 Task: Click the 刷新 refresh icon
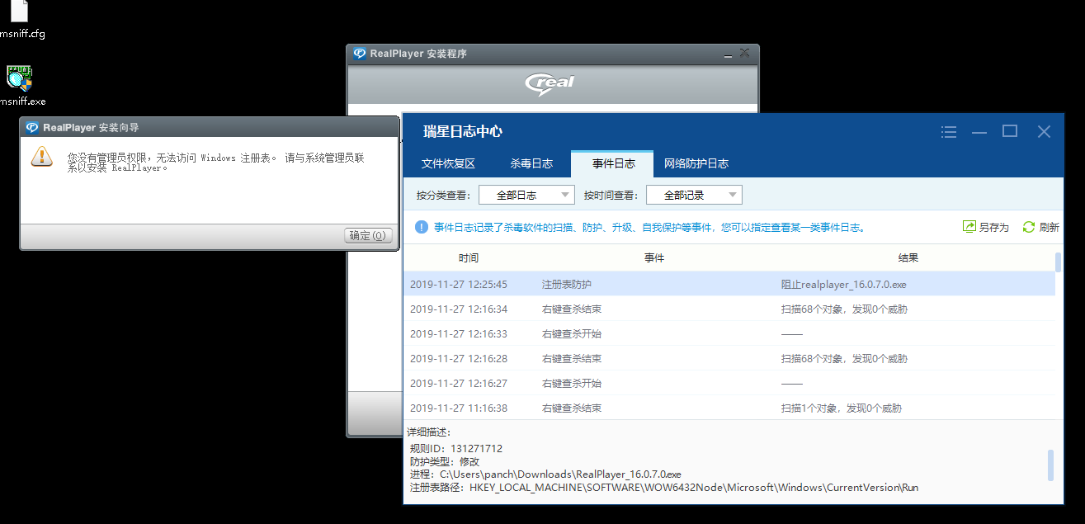click(1029, 227)
